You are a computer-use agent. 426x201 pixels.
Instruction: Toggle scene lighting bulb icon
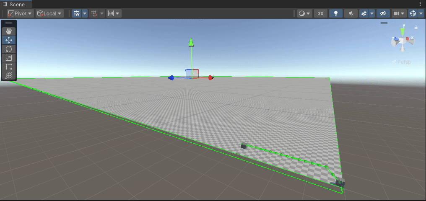click(336, 13)
